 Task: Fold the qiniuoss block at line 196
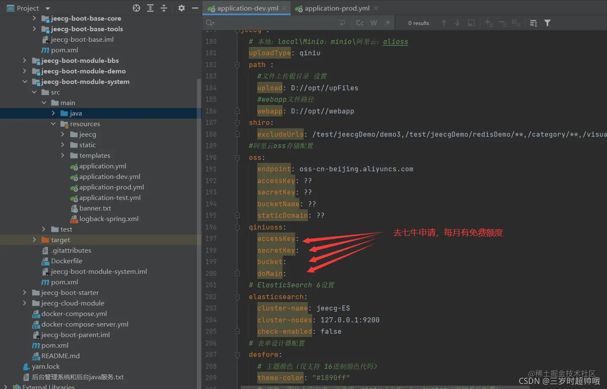point(237,227)
